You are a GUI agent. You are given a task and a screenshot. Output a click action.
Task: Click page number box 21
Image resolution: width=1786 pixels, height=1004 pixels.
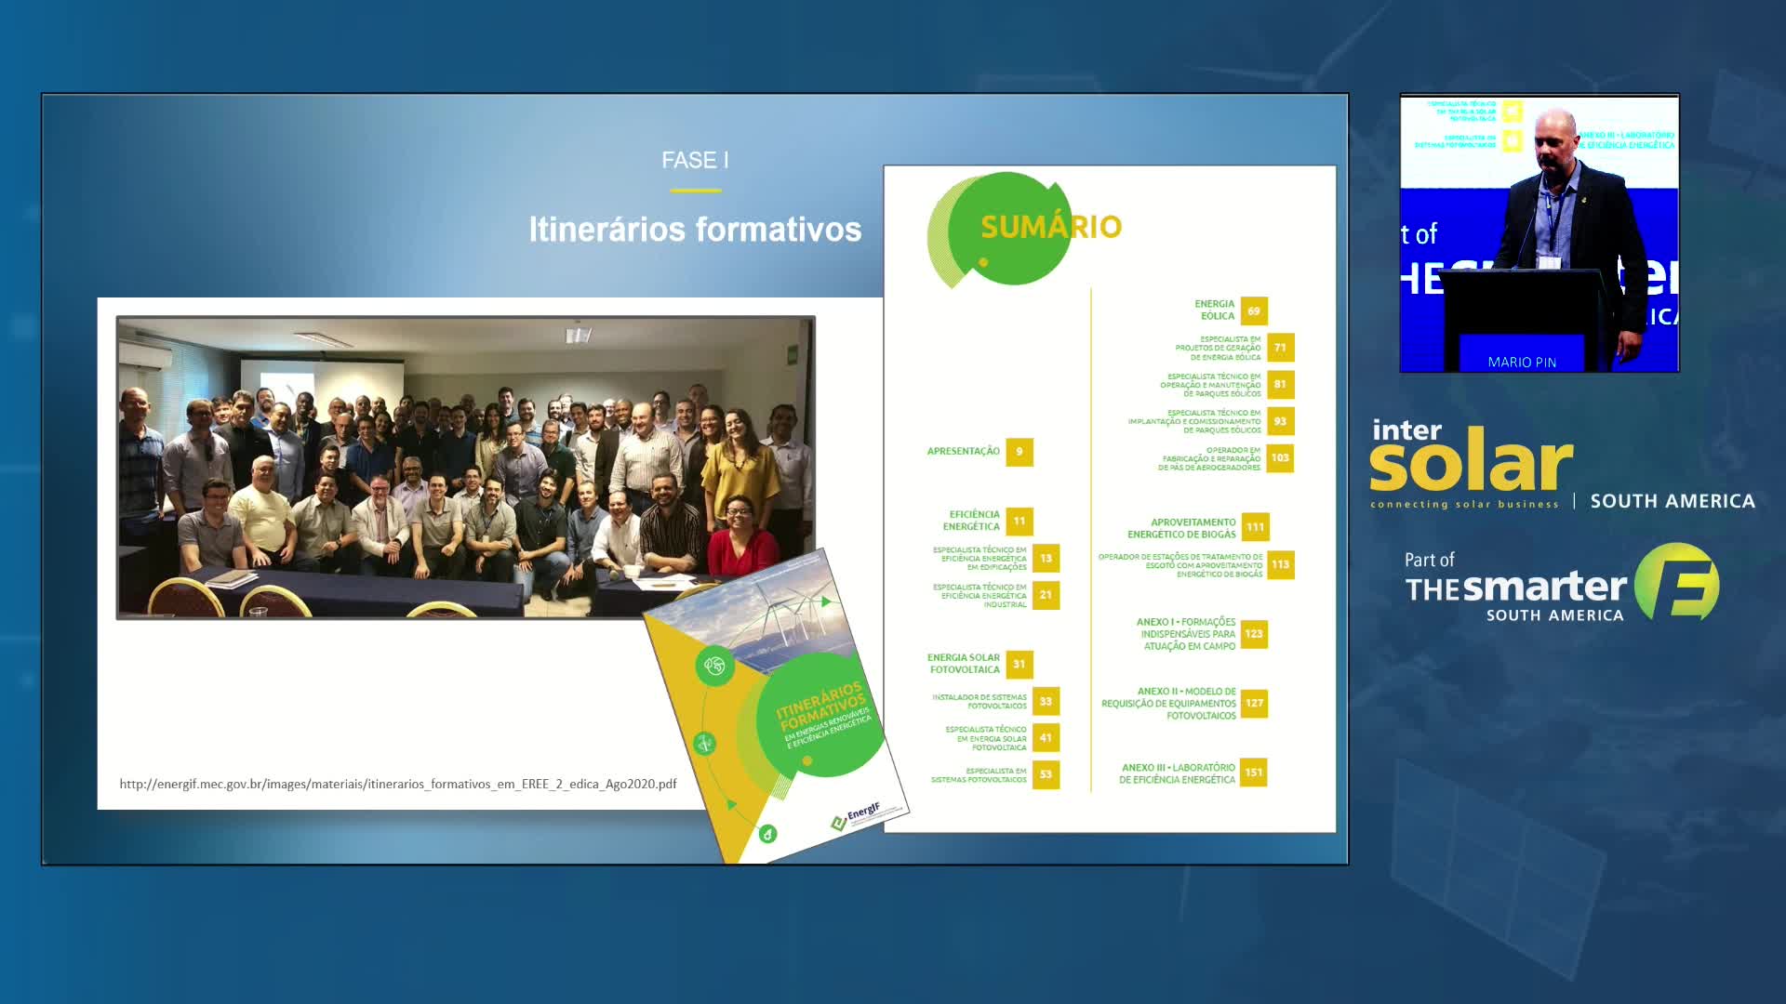(1046, 595)
